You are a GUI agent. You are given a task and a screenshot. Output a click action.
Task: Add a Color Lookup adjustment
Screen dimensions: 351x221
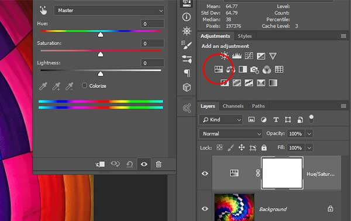point(279,69)
